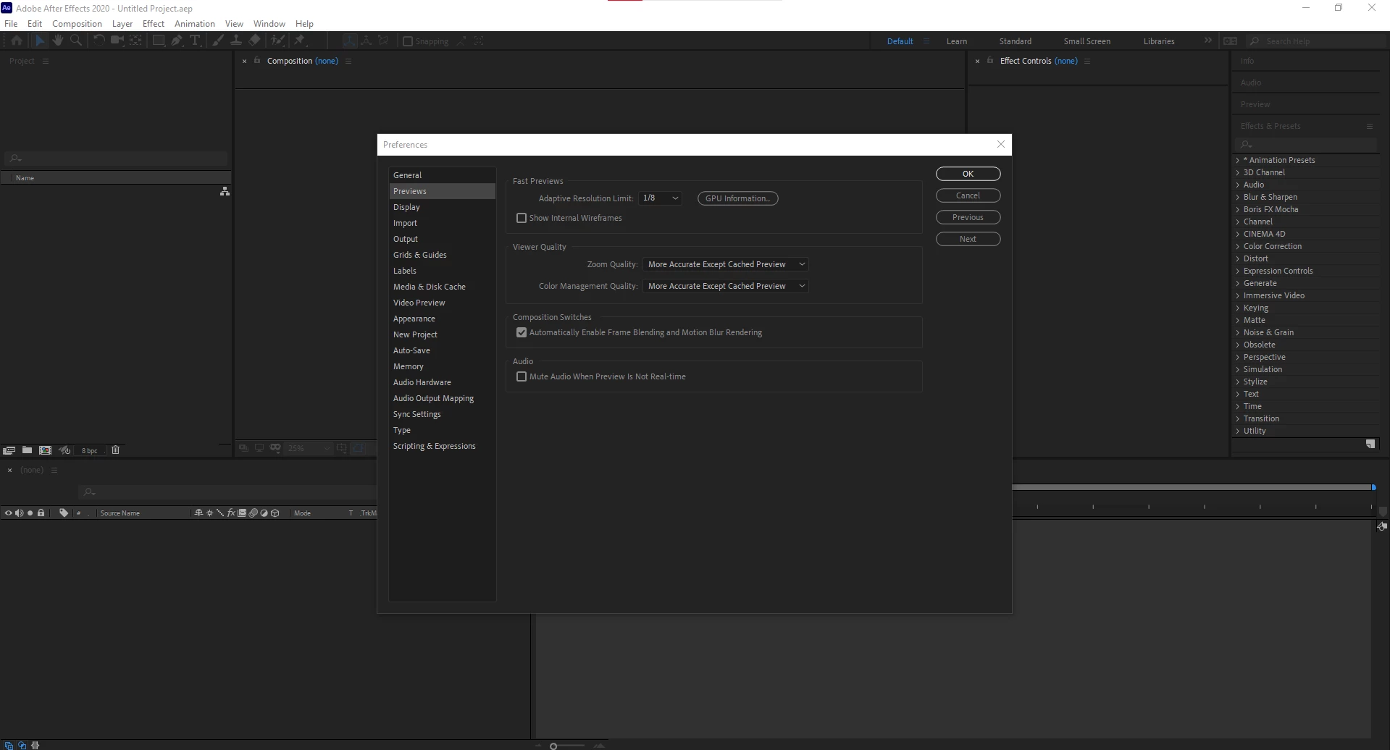Select the Horizontal Type tool
This screenshot has height=750, width=1390.
pos(194,41)
